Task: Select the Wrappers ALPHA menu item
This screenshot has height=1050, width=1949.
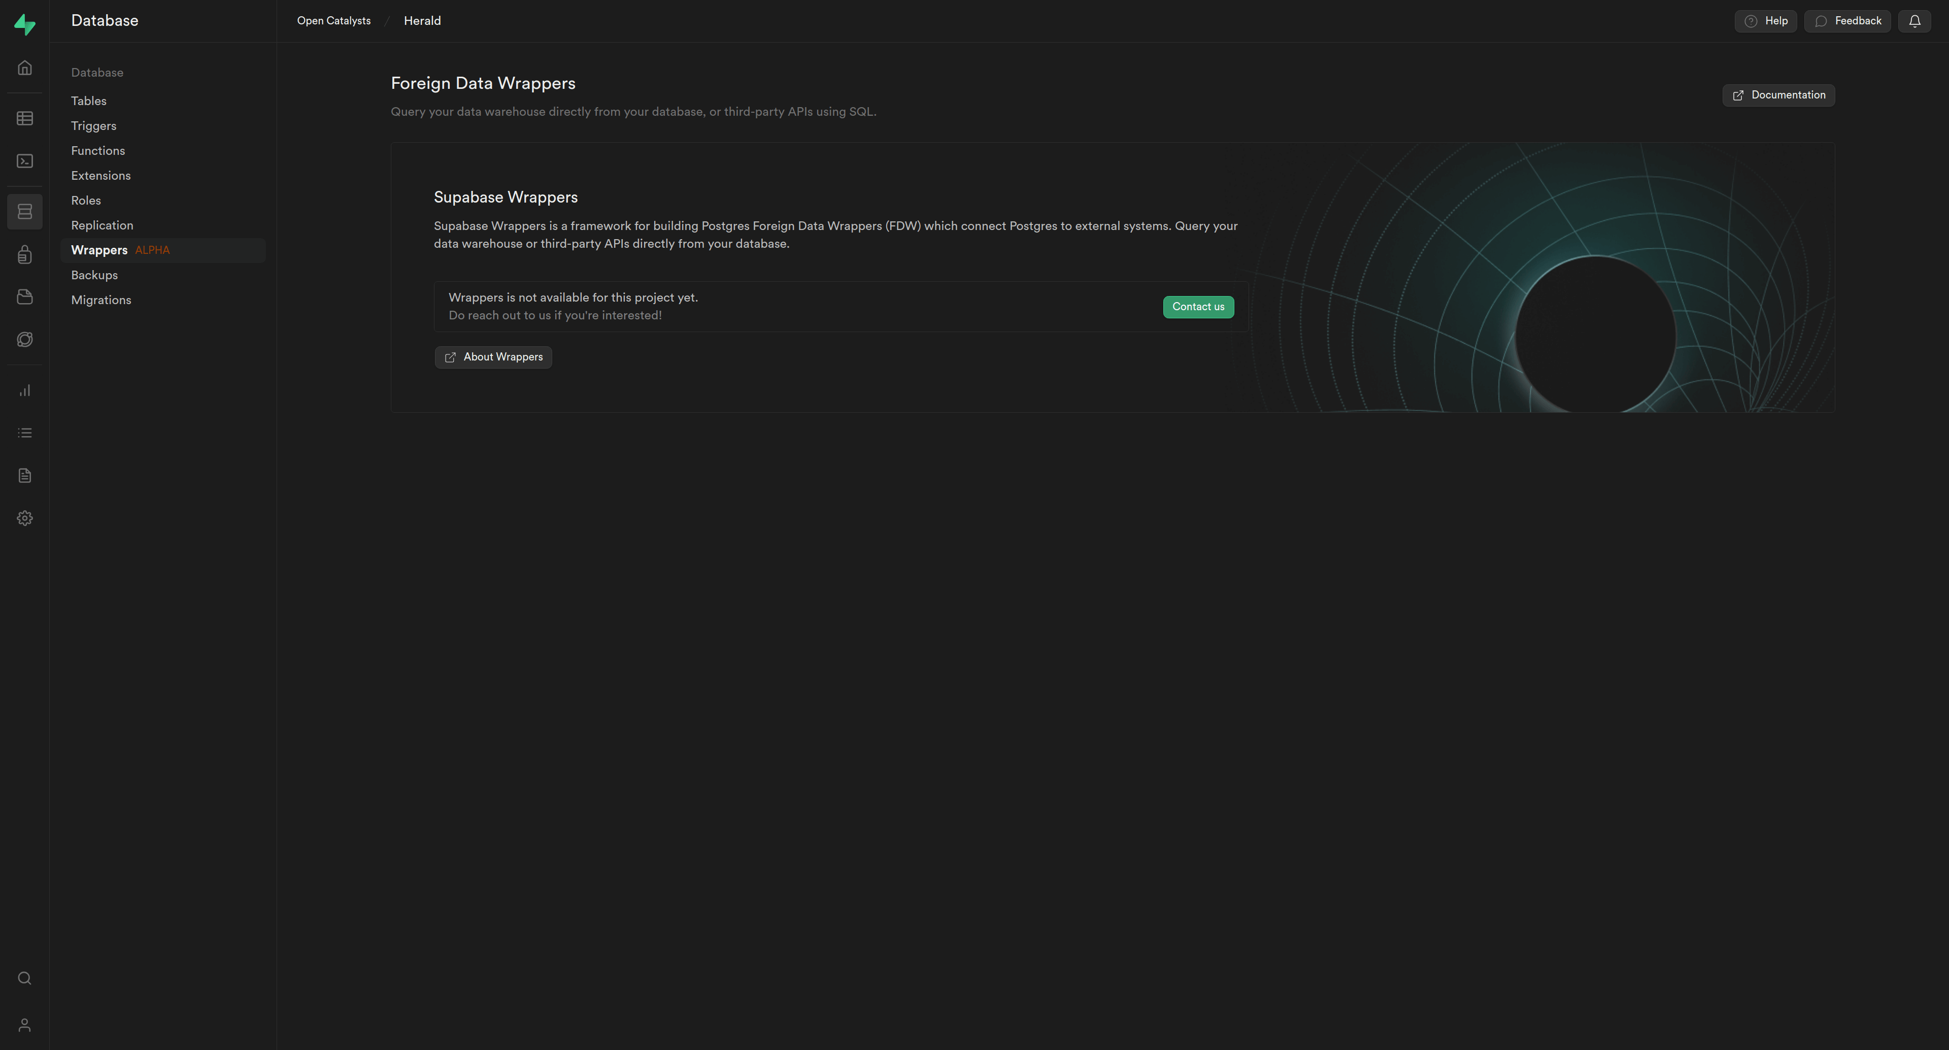Action: click(162, 251)
